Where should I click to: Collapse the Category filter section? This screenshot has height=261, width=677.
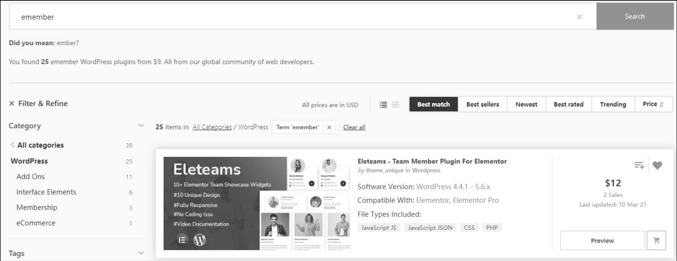pyautogui.click(x=141, y=126)
